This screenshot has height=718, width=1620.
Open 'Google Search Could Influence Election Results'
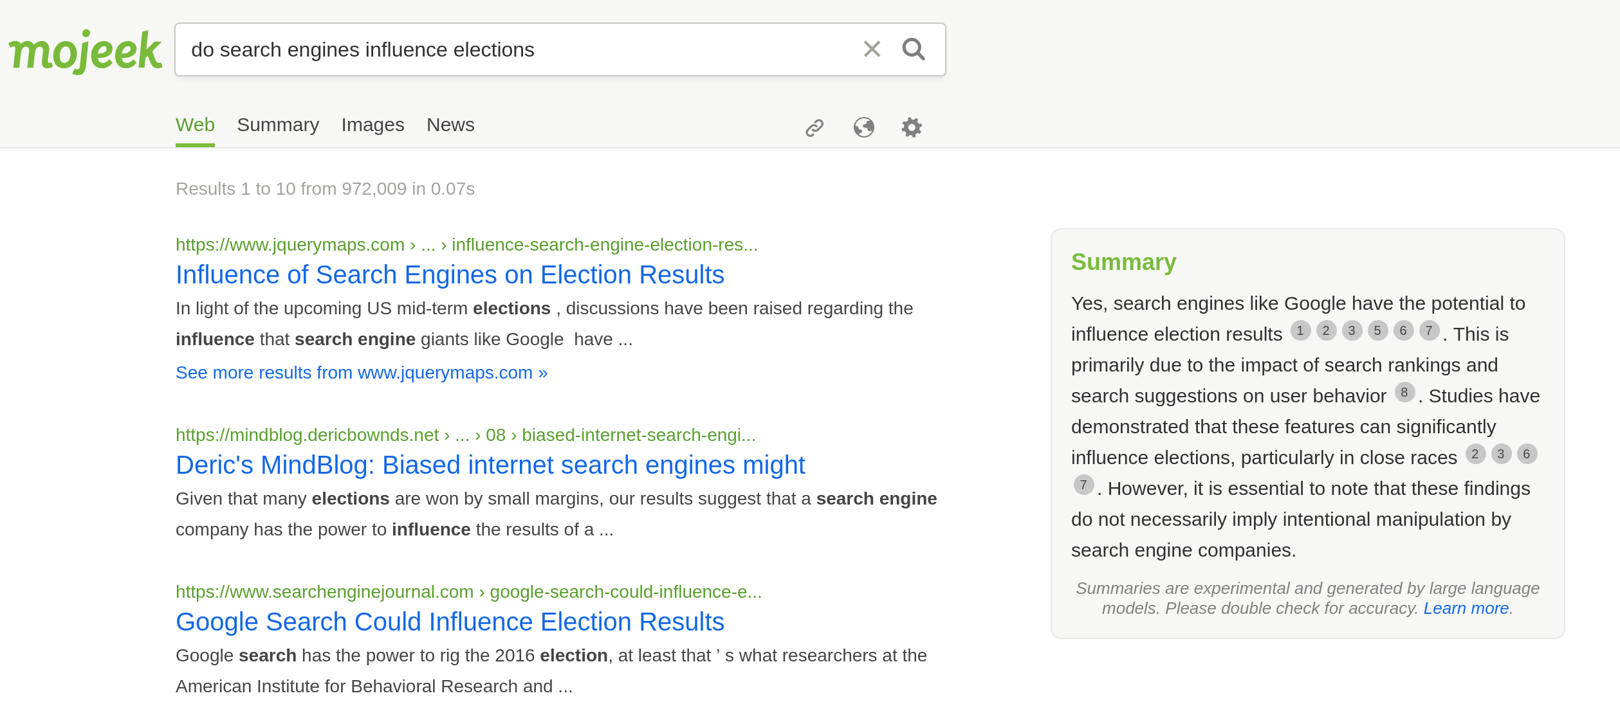pyautogui.click(x=450, y=622)
